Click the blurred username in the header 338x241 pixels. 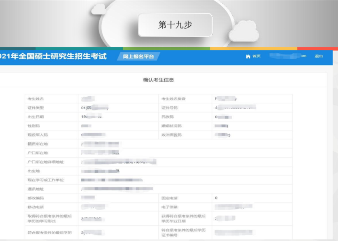(x=288, y=56)
